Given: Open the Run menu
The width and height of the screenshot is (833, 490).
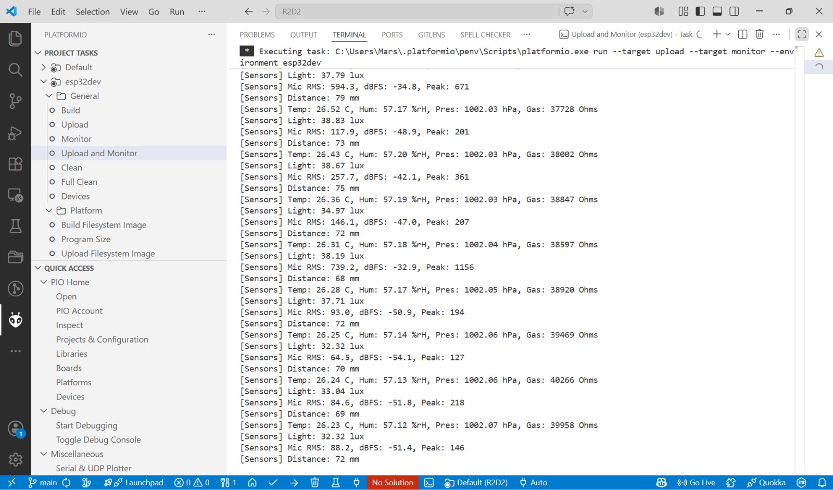Looking at the screenshot, I should (x=177, y=11).
